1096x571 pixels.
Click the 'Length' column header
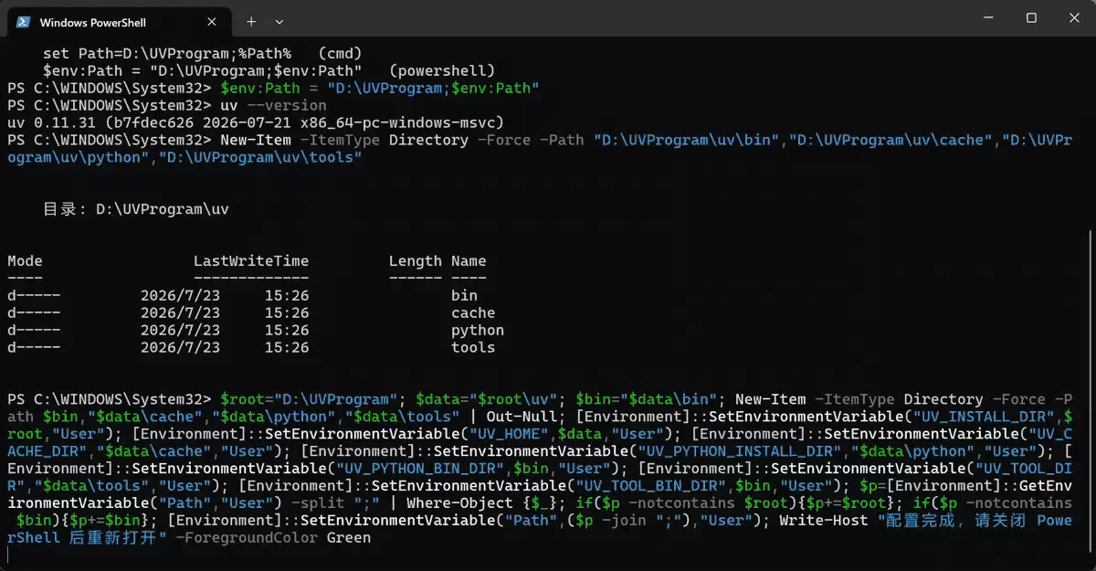coord(416,260)
